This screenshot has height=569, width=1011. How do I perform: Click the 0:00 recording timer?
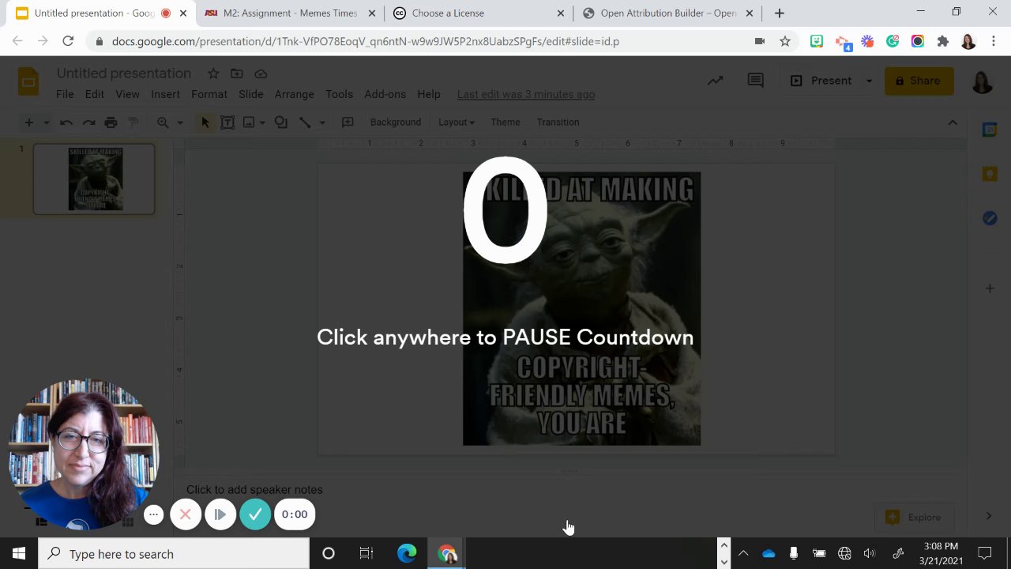(x=295, y=514)
